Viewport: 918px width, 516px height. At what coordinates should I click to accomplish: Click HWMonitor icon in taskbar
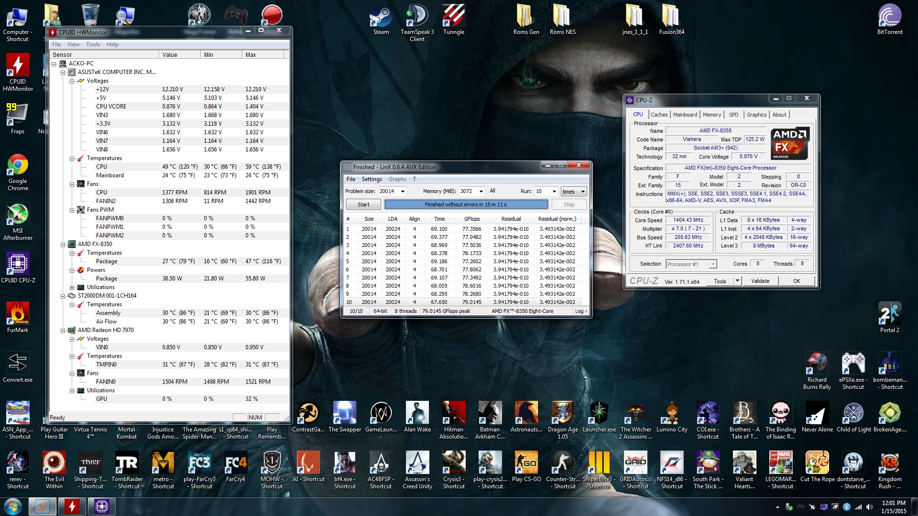(x=72, y=506)
